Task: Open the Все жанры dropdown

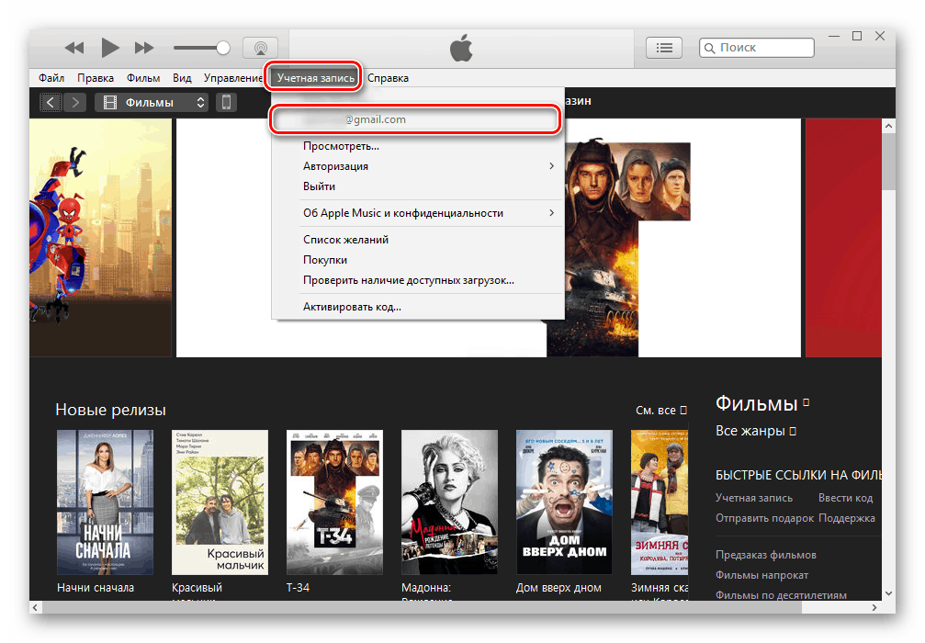Action: click(756, 431)
